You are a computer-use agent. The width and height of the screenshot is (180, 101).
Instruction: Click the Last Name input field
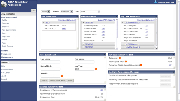tap(51, 62)
